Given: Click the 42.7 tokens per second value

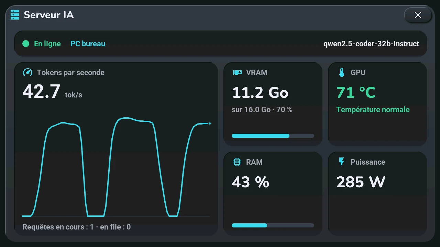Looking at the screenshot, I should pyautogui.click(x=42, y=92).
